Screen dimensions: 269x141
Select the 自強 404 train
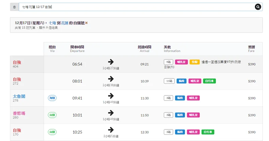(x=17, y=62)
